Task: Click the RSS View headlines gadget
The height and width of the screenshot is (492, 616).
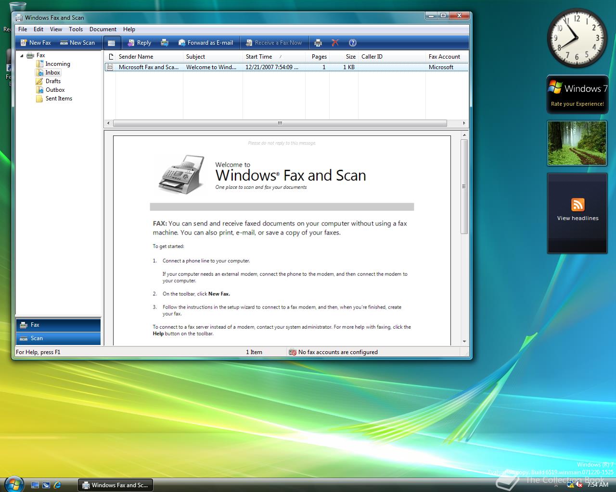Action: click(577, 213)
